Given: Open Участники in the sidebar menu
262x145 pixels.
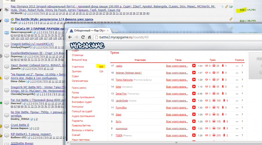Looking at the screenshot, I should pyautogui.click(x=78, y=67).
